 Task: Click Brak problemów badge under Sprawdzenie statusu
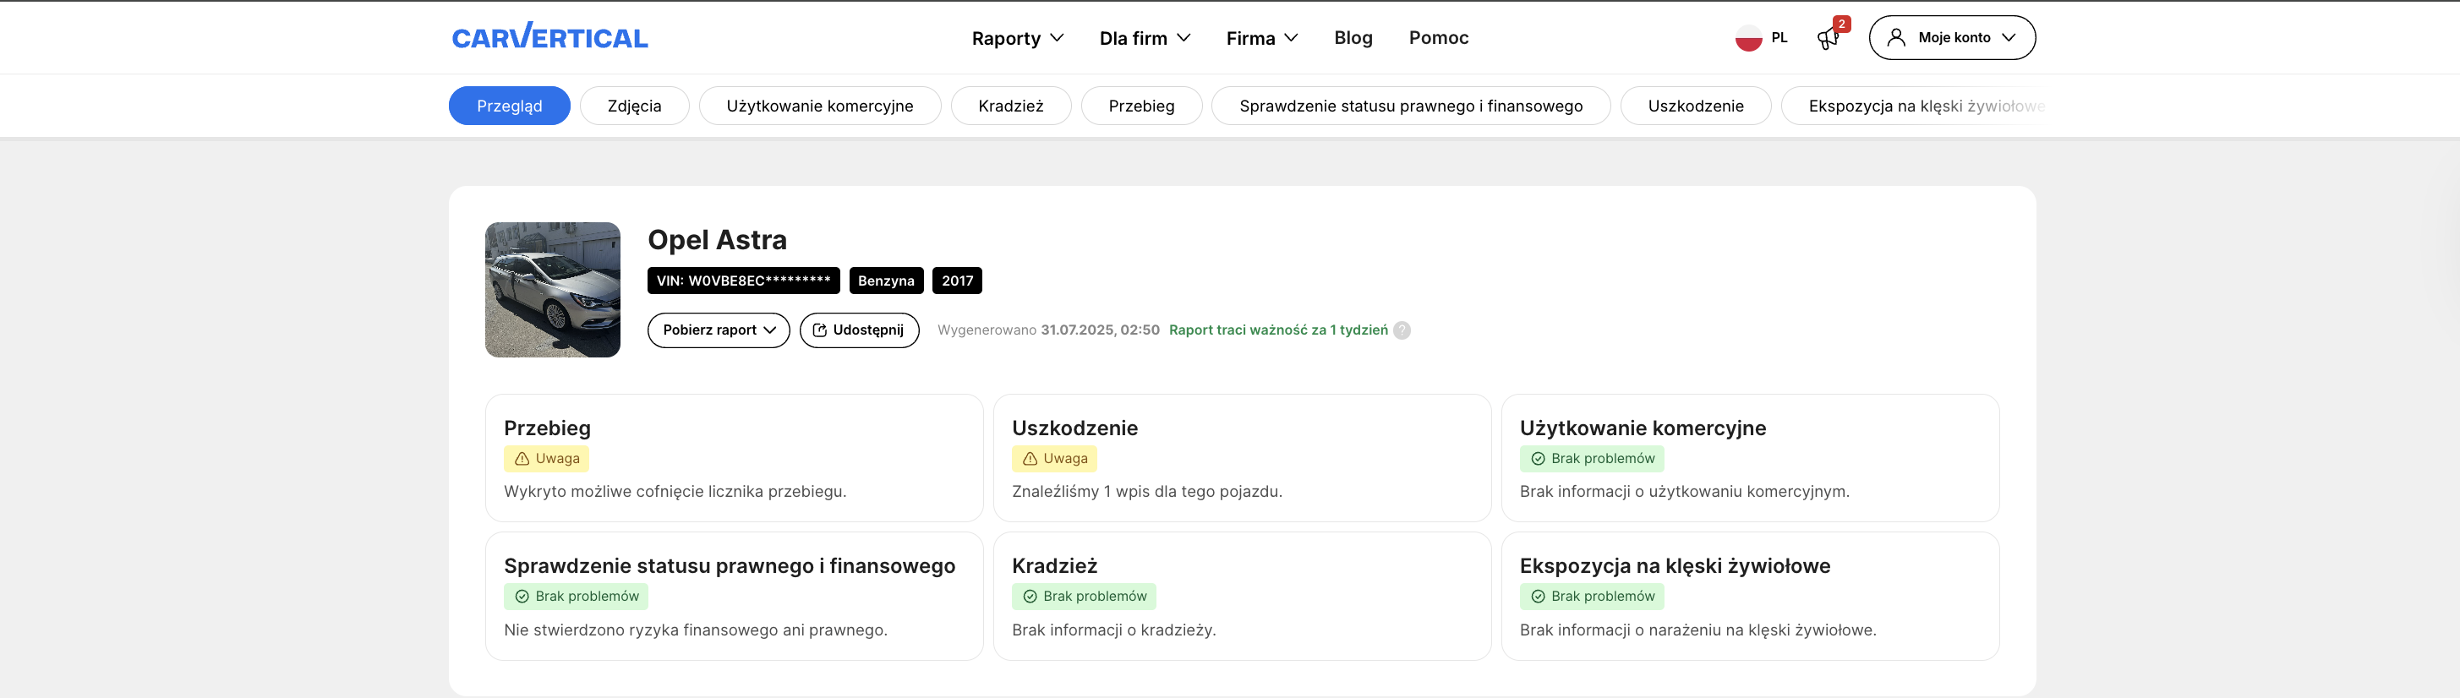click(x=576, y=596)
